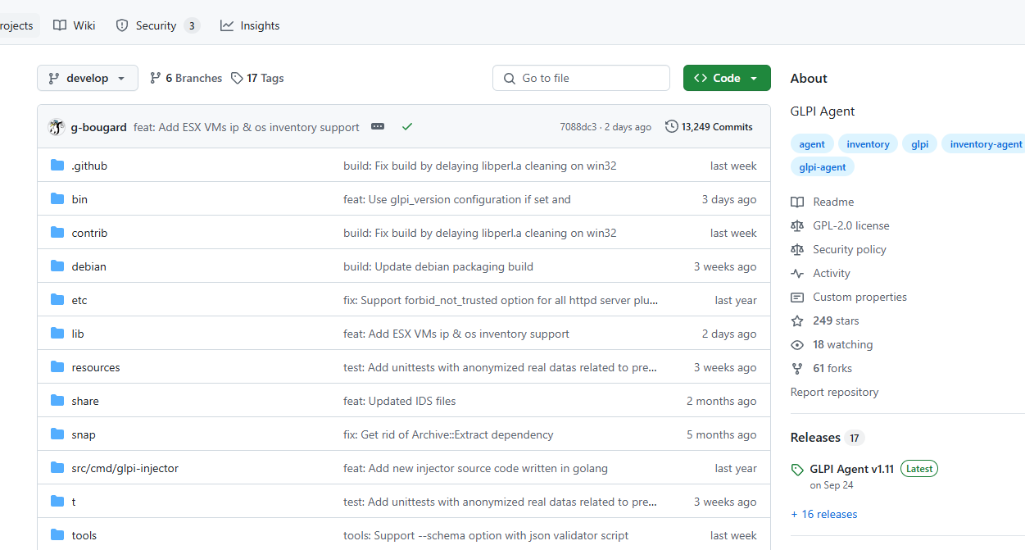
Task: Select the inventory-agent topic tag
Action: point(983,144)
